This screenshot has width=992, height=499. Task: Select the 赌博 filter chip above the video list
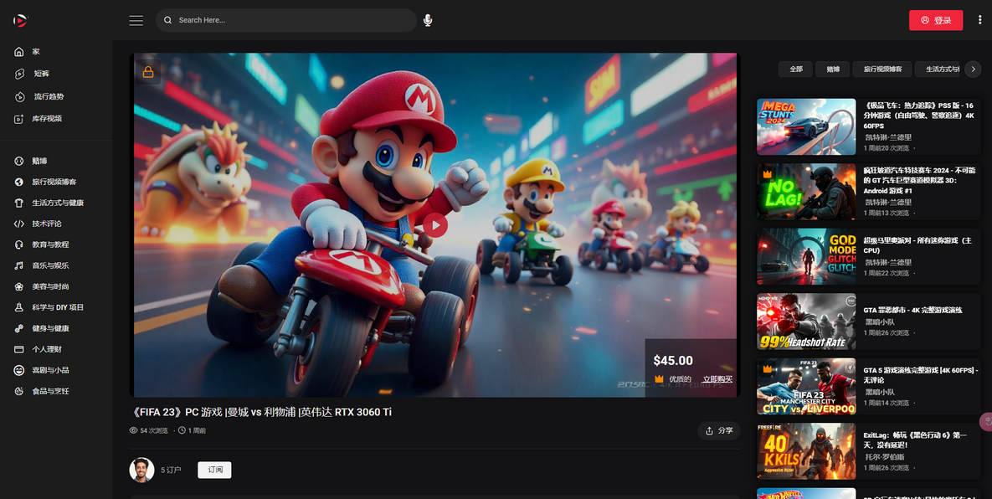pos(833,69)
